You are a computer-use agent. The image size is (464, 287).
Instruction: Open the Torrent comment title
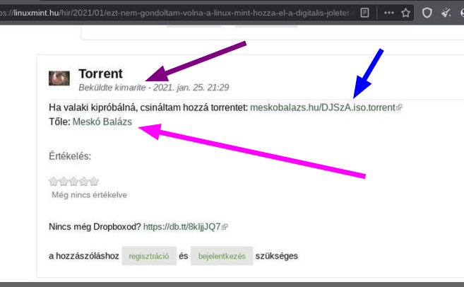coord(100,74)
